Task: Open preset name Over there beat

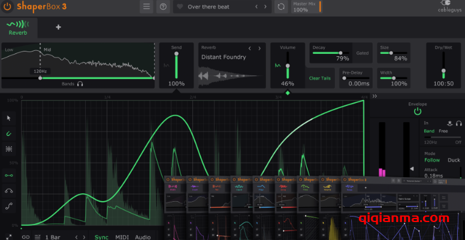Action: (209, 7)
